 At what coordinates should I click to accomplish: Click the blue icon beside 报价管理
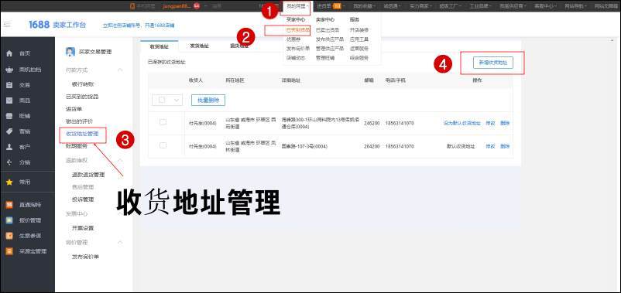9,220
